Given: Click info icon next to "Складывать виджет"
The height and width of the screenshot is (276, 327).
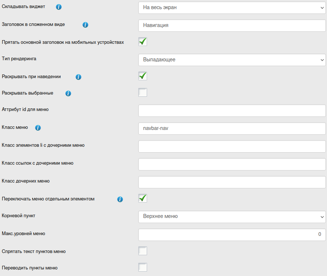Looking at the screenshot, I should (59, 7).
